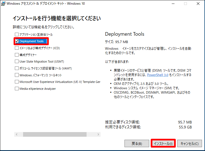Click the イメージおよび構成デザイナー (ICD) label
Image resolution: width=205 pixels, height=151 pixels.
pos(40,48)
